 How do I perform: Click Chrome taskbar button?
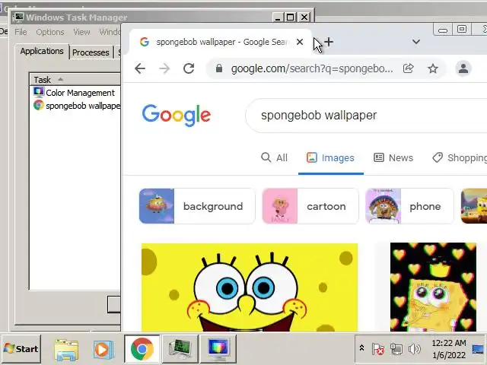tap(142, 349)
